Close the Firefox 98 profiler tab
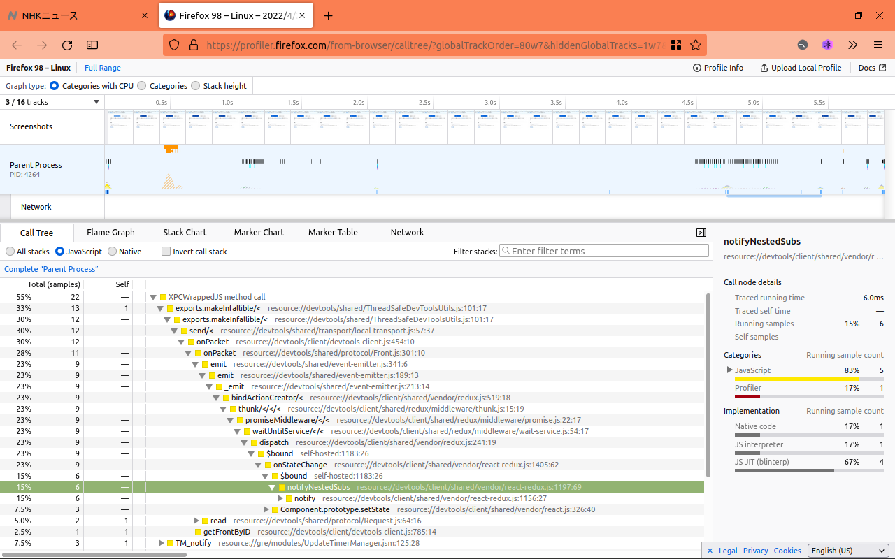This screenshot has height=559, width=895. click(303, 15)
